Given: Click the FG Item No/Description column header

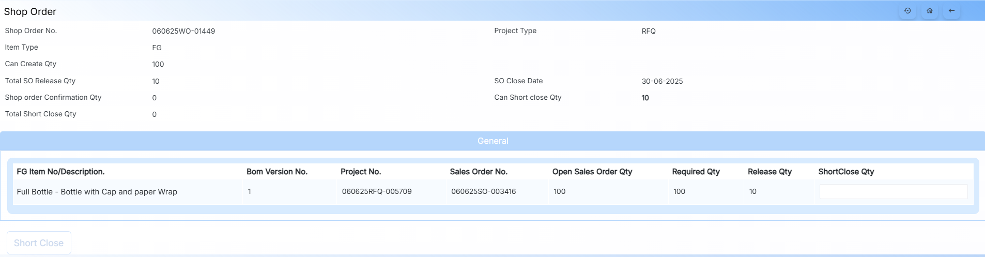Looking at the screenshot, I should point(60,172).
